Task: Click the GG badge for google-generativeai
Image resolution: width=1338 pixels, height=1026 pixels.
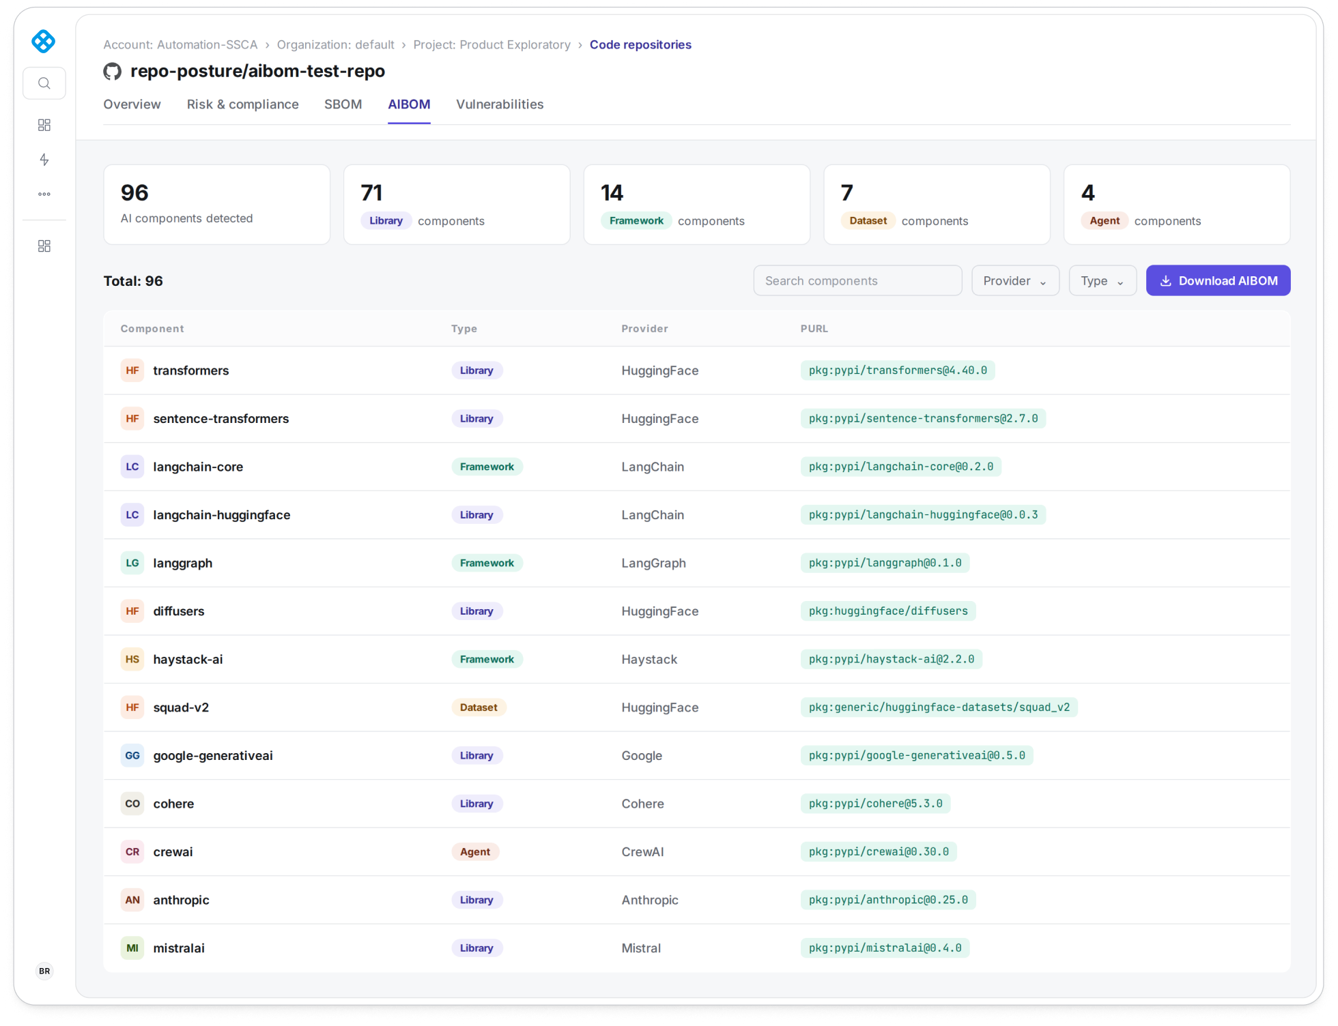Action: 132,755
